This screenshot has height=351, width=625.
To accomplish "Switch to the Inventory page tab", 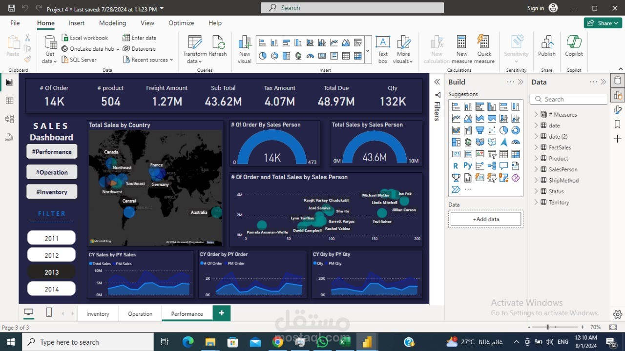I will click(x=98, y=313).
